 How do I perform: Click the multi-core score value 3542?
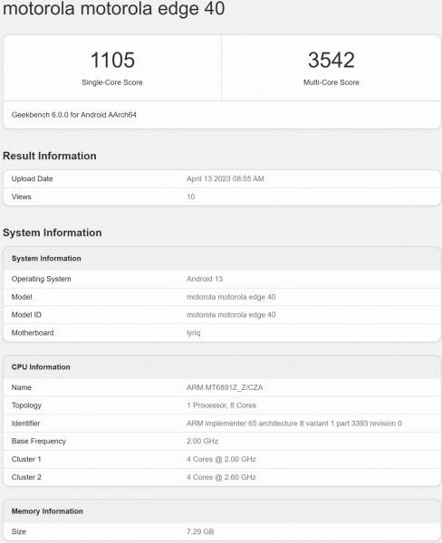(x=331, y=60)
